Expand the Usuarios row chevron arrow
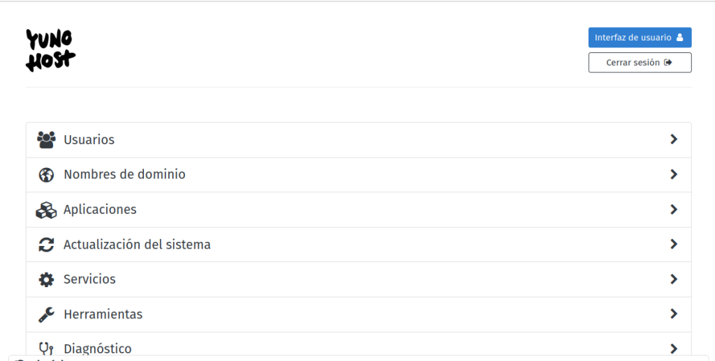 click(x=674, y=139)
